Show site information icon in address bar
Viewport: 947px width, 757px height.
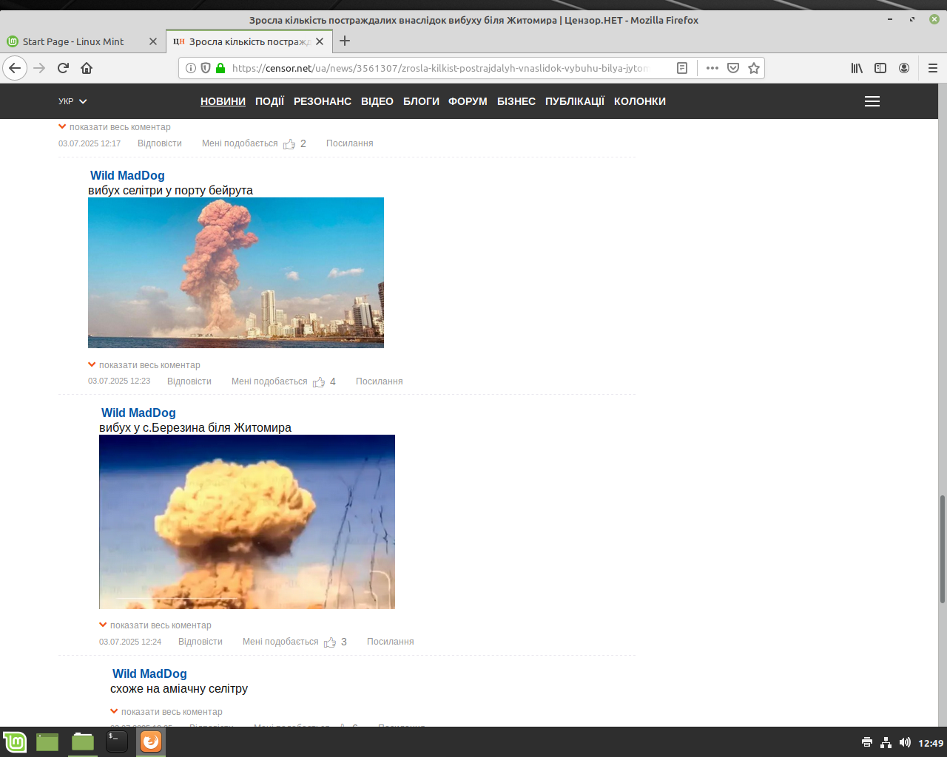pyautogui.click(x=191, y=68)
